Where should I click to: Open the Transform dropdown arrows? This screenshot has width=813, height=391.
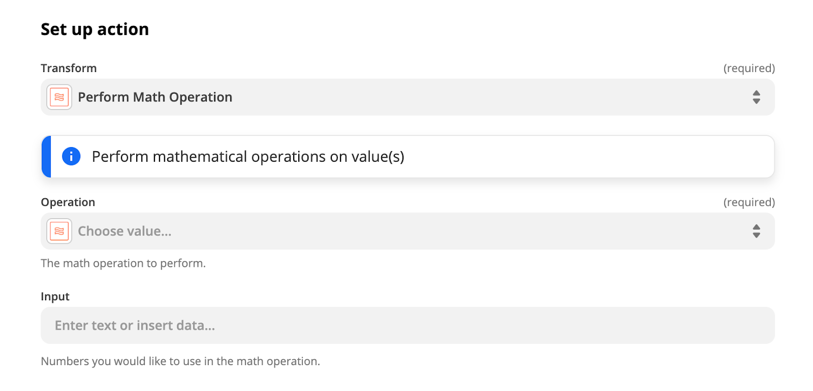pos(756,97)
